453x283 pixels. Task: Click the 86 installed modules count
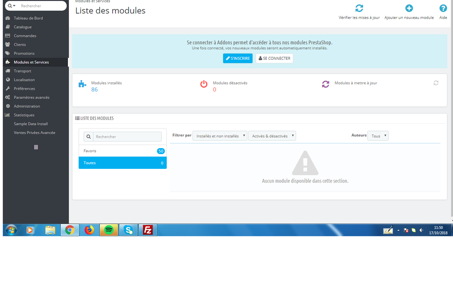pyautogui.click(x=95, y=90)
